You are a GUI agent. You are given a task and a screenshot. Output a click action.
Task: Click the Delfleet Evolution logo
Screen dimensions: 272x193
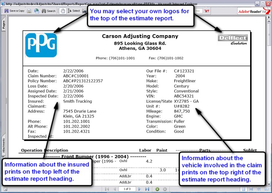tap(233, 40)
